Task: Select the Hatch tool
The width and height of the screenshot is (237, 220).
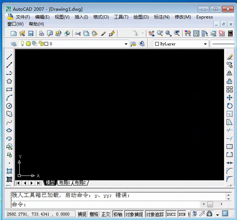Action: 9,171
